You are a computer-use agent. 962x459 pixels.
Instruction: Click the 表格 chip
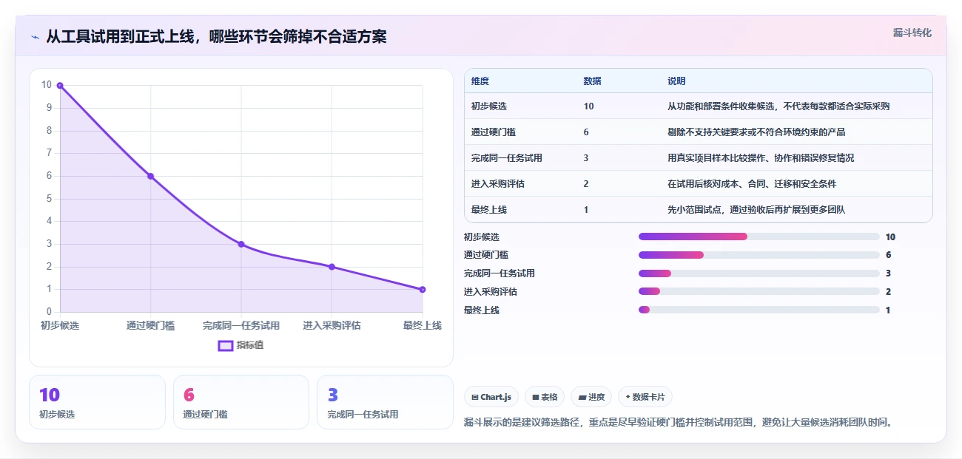point(545,397)
